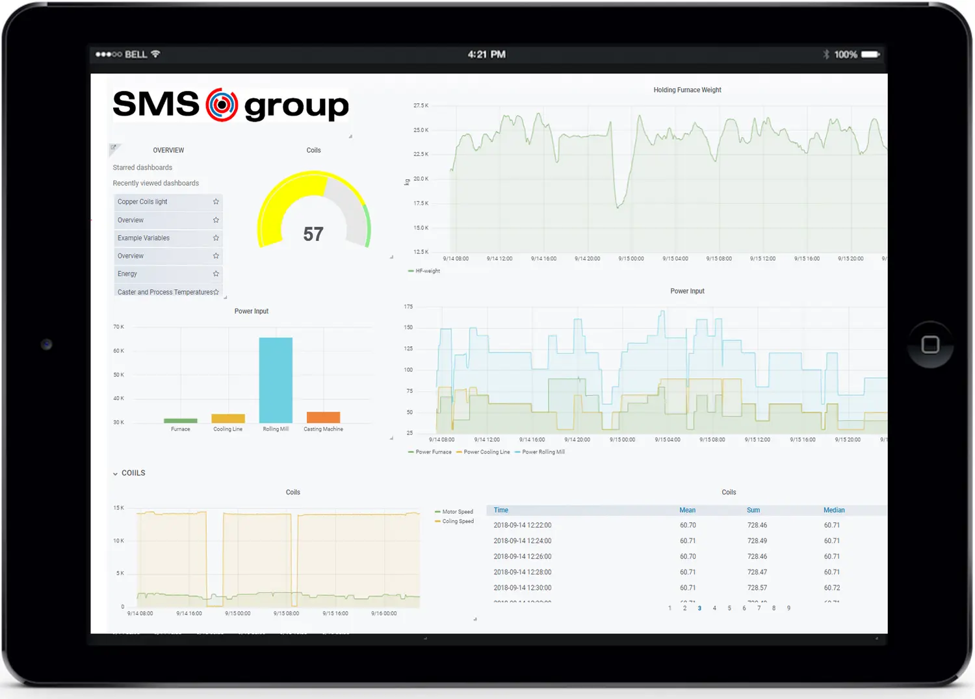
Task: Star the Caster and Process Temperatures dashboard
Action: point(216,292)
